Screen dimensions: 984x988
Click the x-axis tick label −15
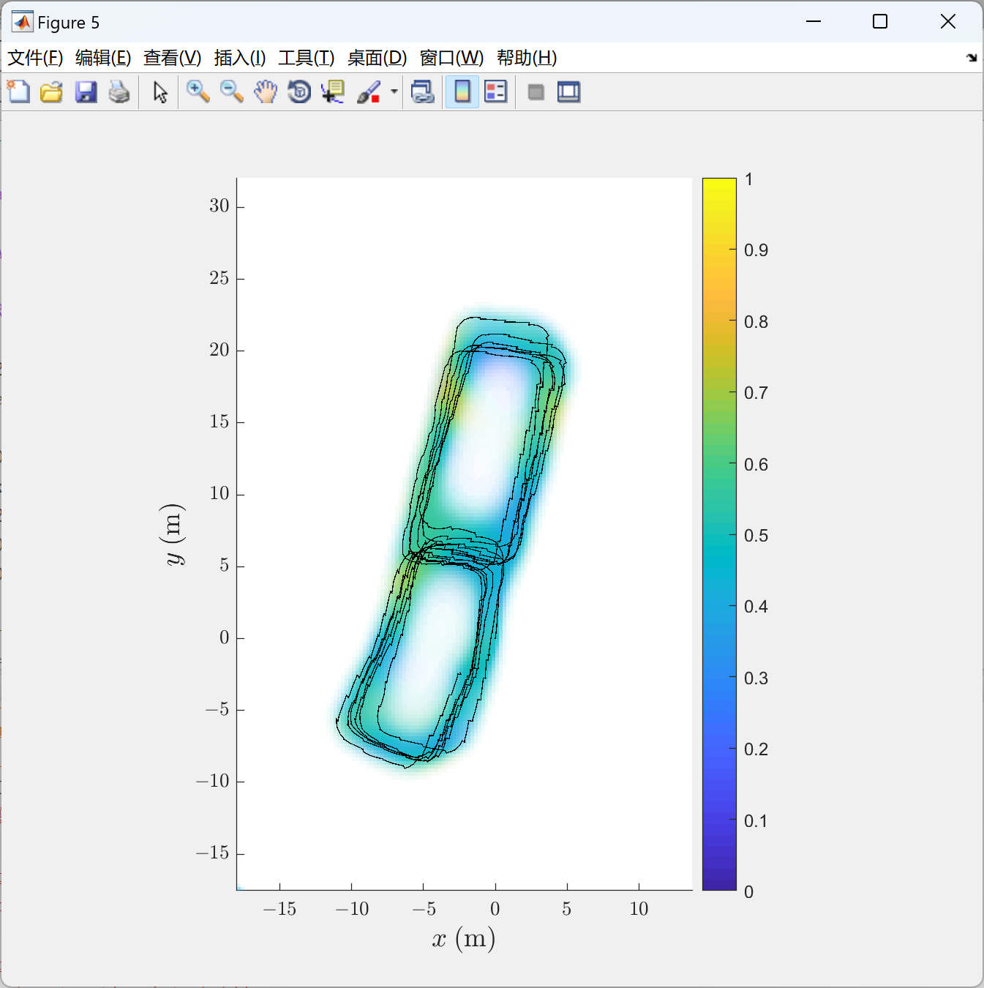(x=279, y=909)
